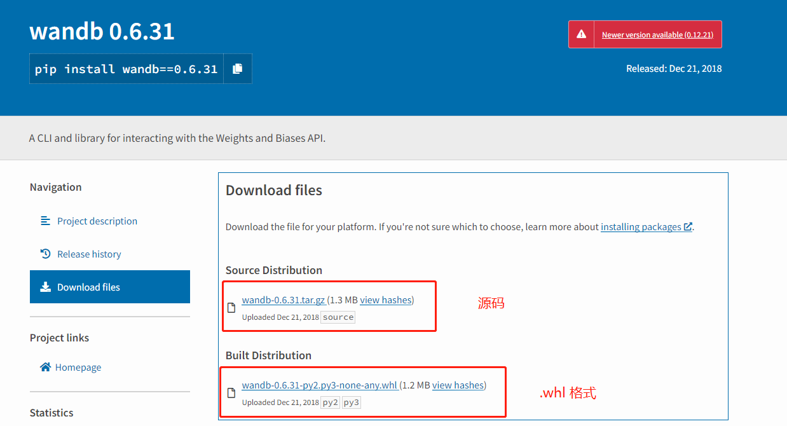Viewport: 787px width, 426px height.
Task: Click the Navigation sidebar heading
Action: coord(56,187)
